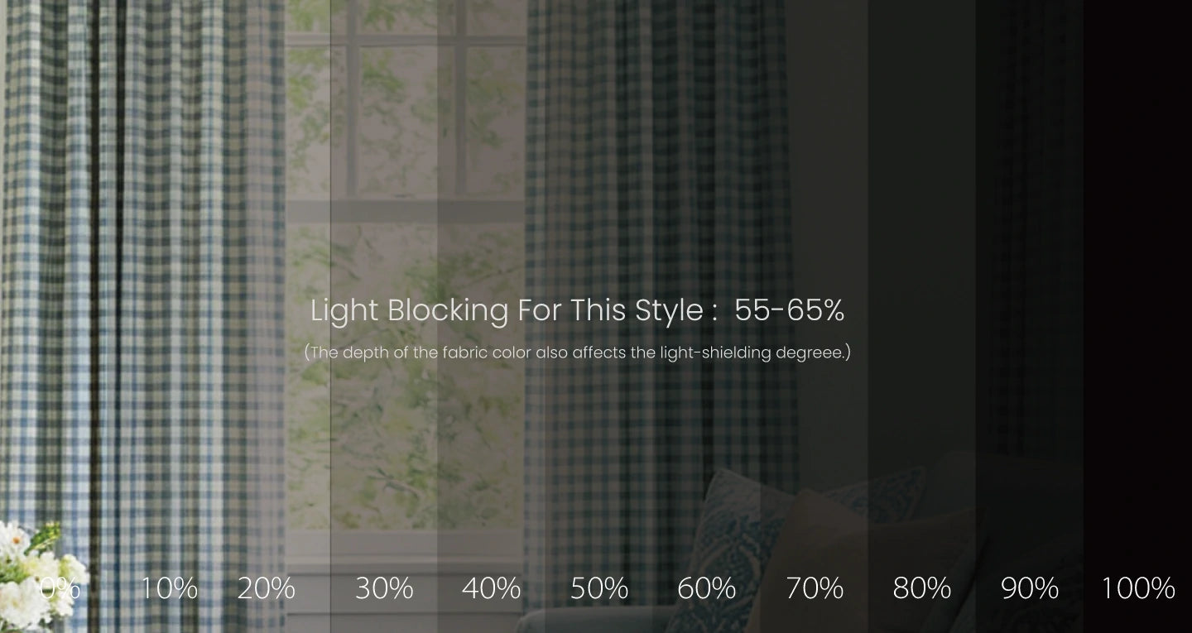Viewport: 1192px width, 633px height.
Task: Click the 0% light blocking label
Action: point(60,588)
